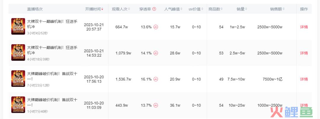The image size is (320, 119).
Task: Click the question mark help icon next to 穿透率
Action: (x=154, y=9)
